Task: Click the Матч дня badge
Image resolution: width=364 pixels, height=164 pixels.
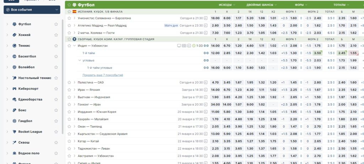Action: tap(171, 26)
